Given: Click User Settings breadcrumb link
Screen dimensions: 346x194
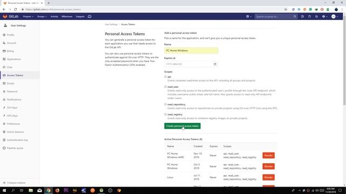Looking at the screenshot, I should tap(111, 24).
